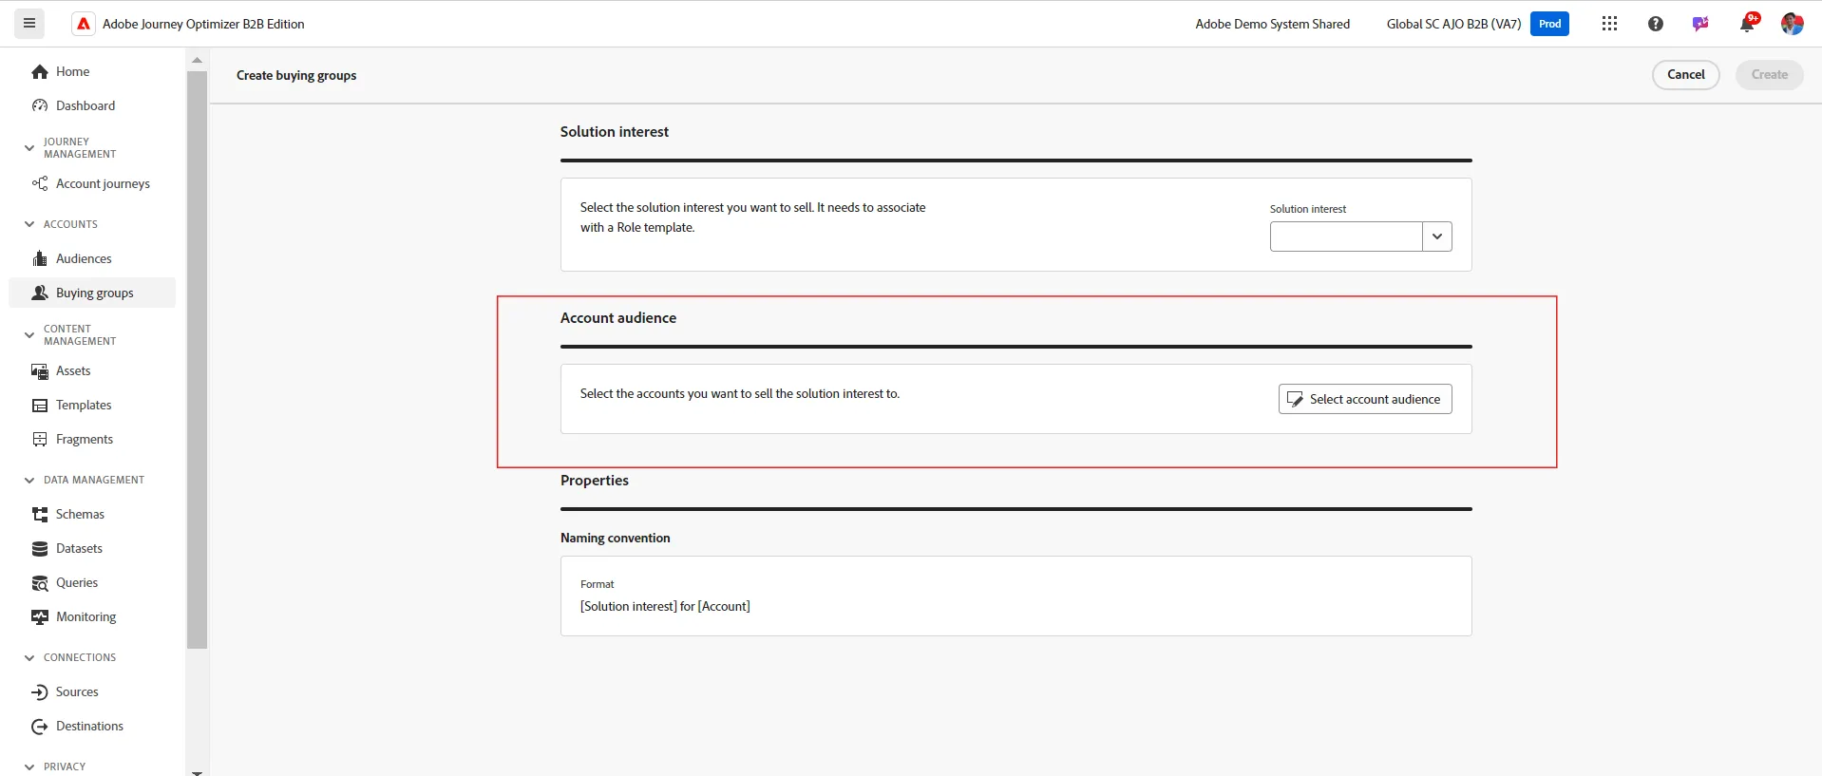Open the purple feedback chat icon
1822x776 pixels.
pyautogui.click(x=1700, y=24)
